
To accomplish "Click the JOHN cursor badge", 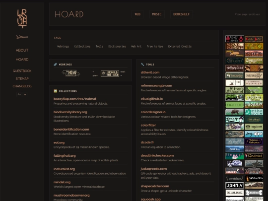I will tap(235, 186).
